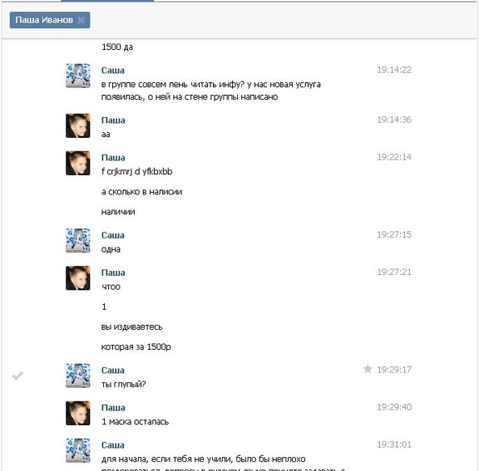Select the message 'а сколько в налисии'
The image size is (484, 471).
(141, 192)
